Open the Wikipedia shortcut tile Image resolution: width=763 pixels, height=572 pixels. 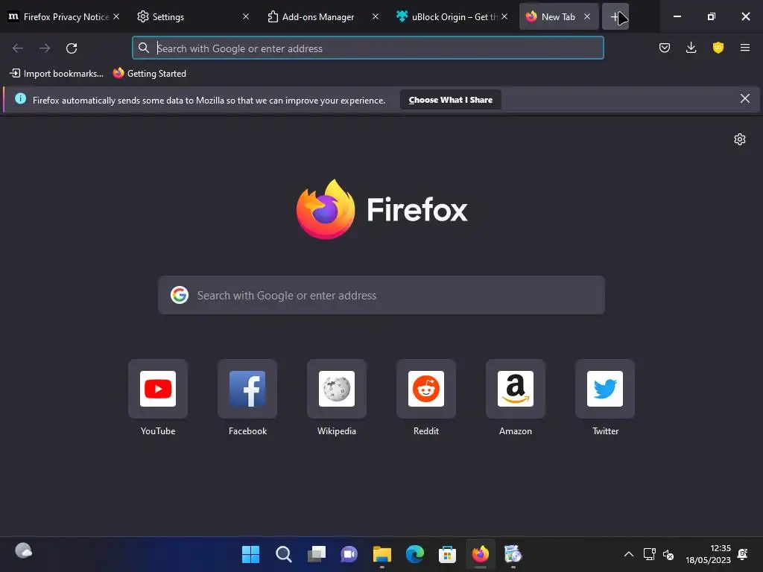click(x=337, y=389)
